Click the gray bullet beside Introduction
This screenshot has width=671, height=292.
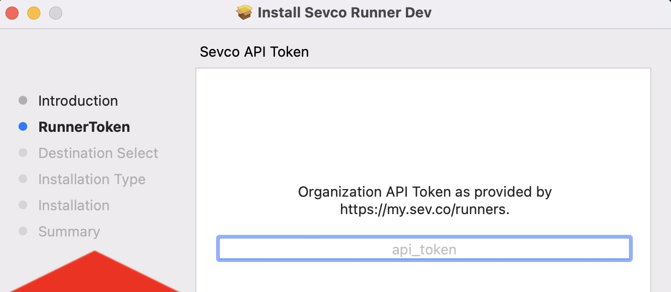[x=23, y=100]
